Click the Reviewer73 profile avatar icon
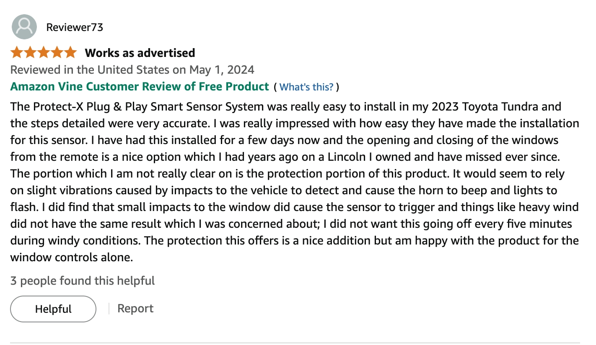Viewport: 596px width, 345px height. tap(24, 27)
